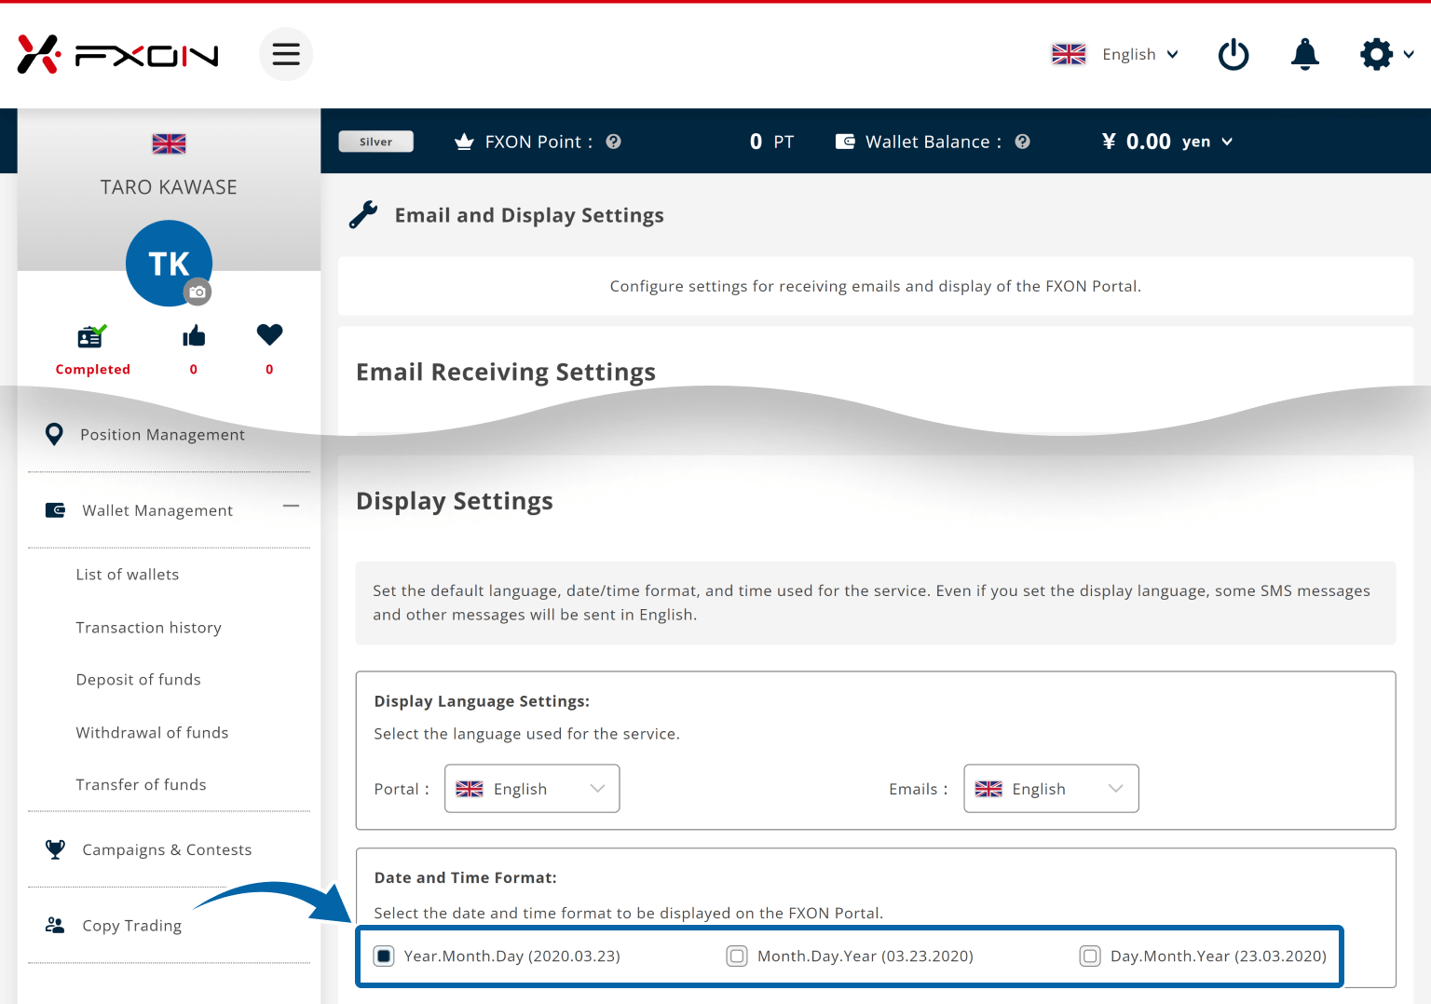Click the camera icon on avatar
Image resolution: width=1431 pixels, height=1004 pixels.
click(197, 292)
